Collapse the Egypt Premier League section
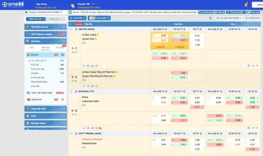 click(x=71, y=133)
